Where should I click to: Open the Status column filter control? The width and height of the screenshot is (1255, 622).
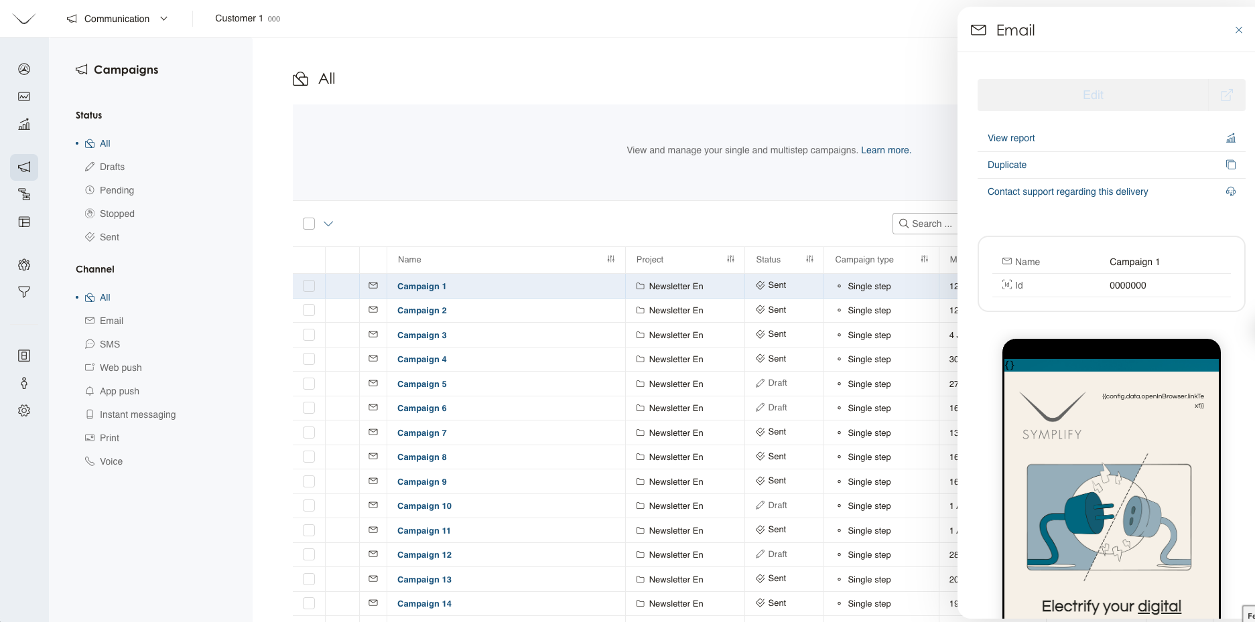point(809,259)
